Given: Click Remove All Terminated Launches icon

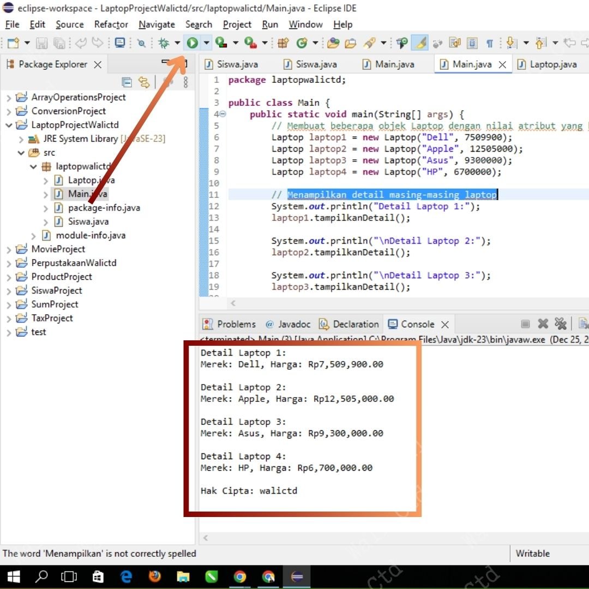Looking at the screenshot, I should (560, 324).
